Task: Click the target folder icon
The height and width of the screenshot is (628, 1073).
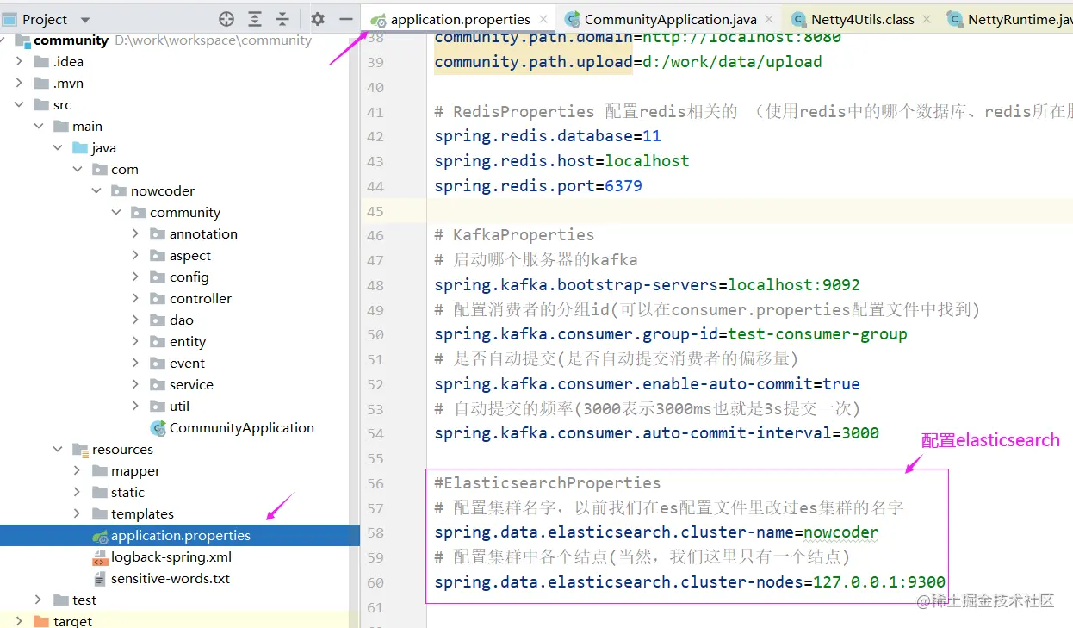Action: coord(40,621)
